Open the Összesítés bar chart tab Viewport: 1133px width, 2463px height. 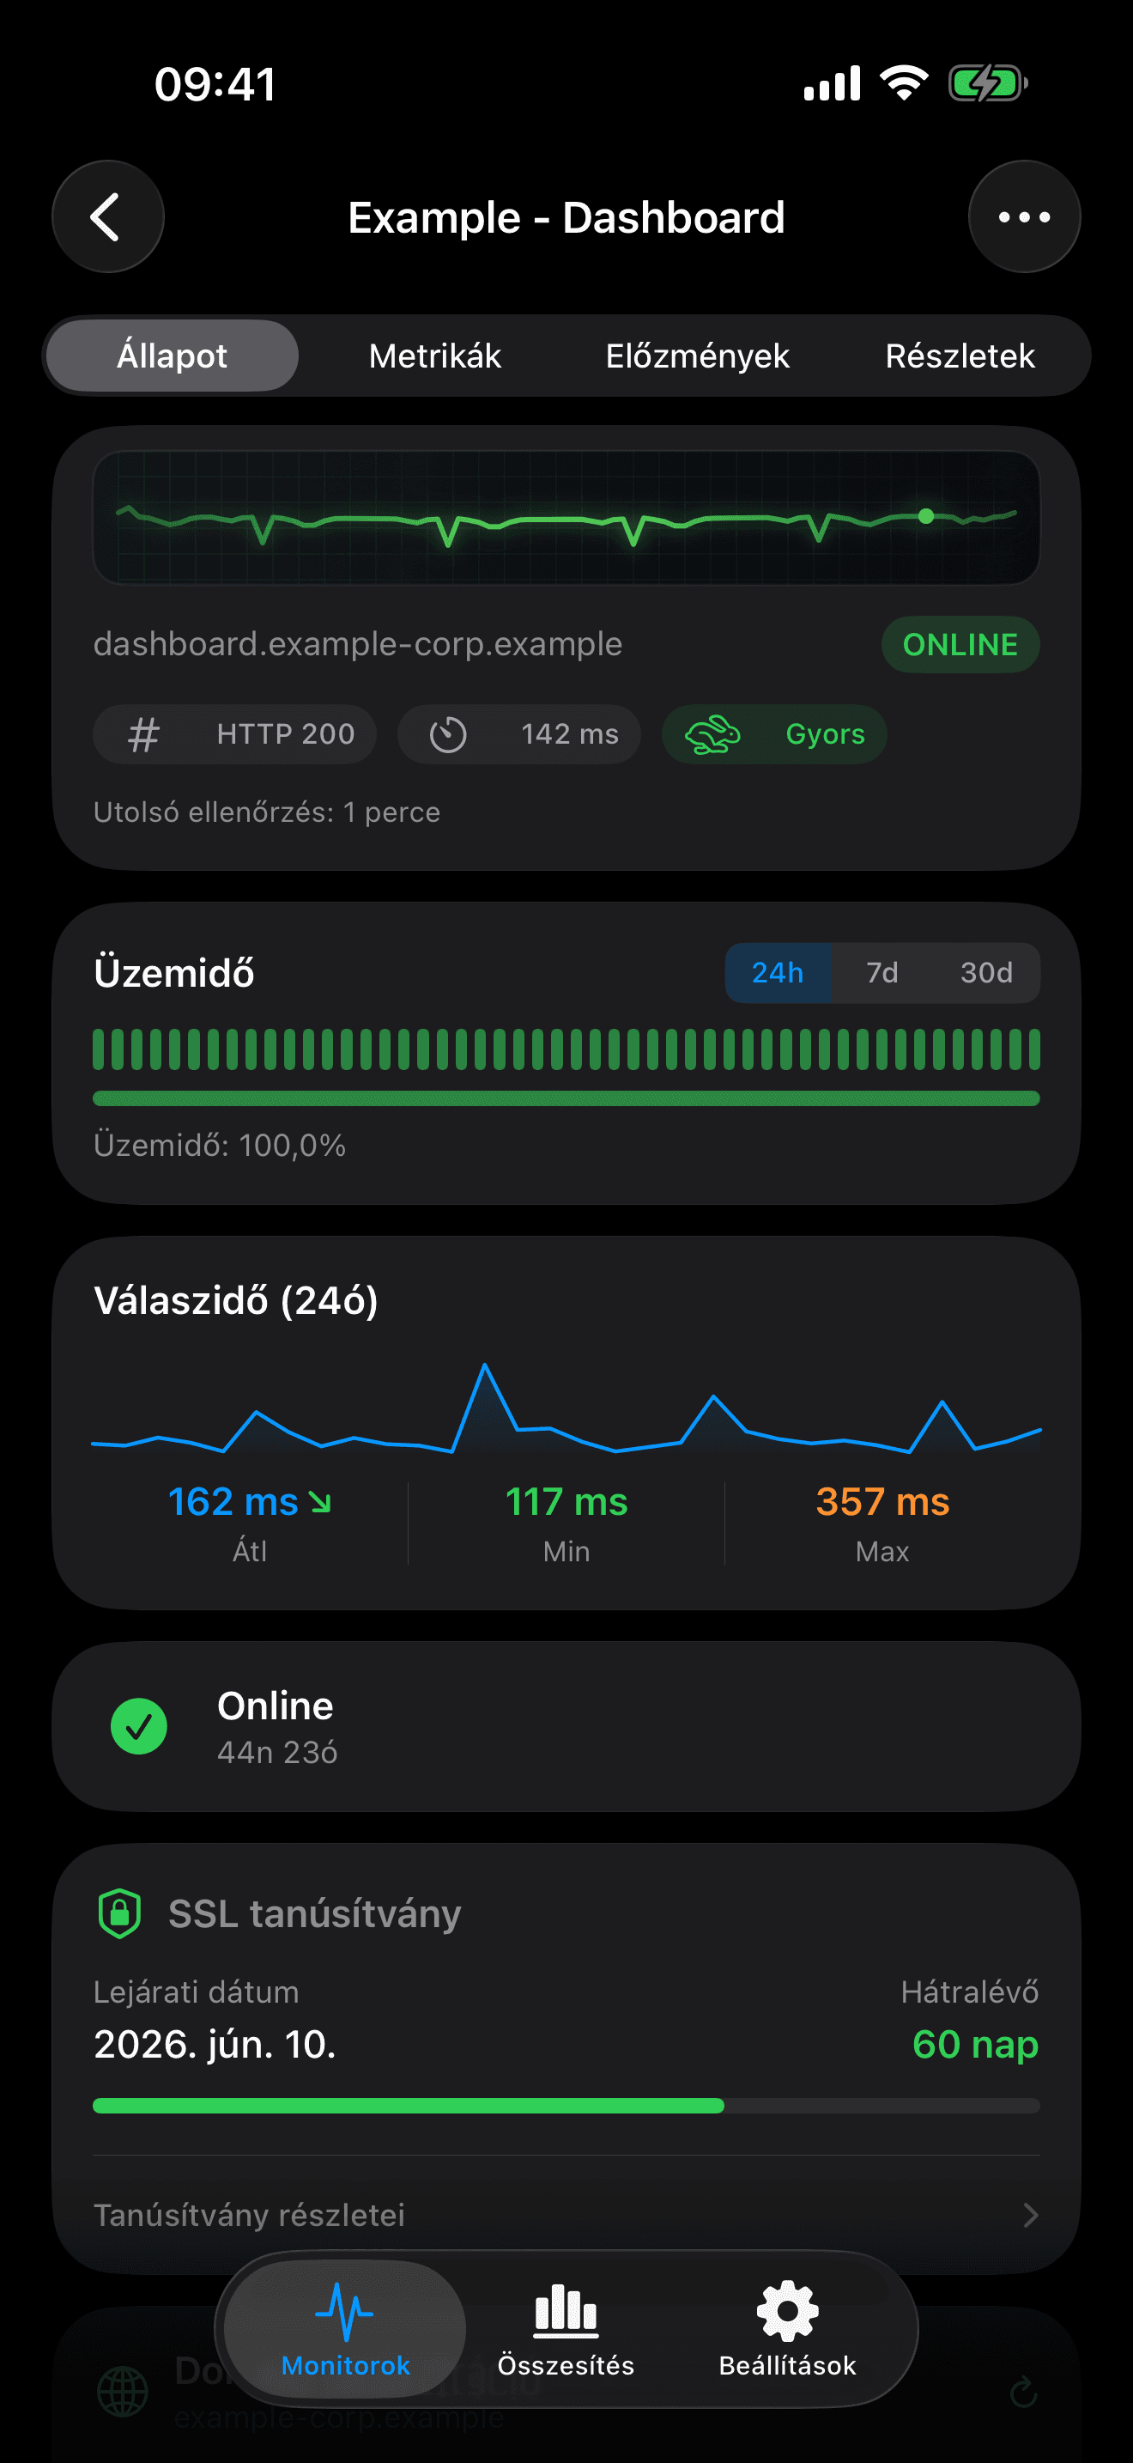tap(566, 2329)
